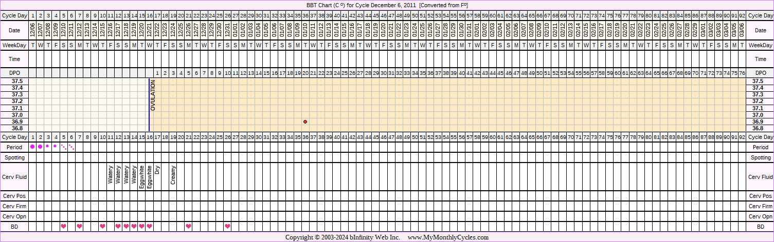Click the red temperature point at 36.9

tap(305, 122)
